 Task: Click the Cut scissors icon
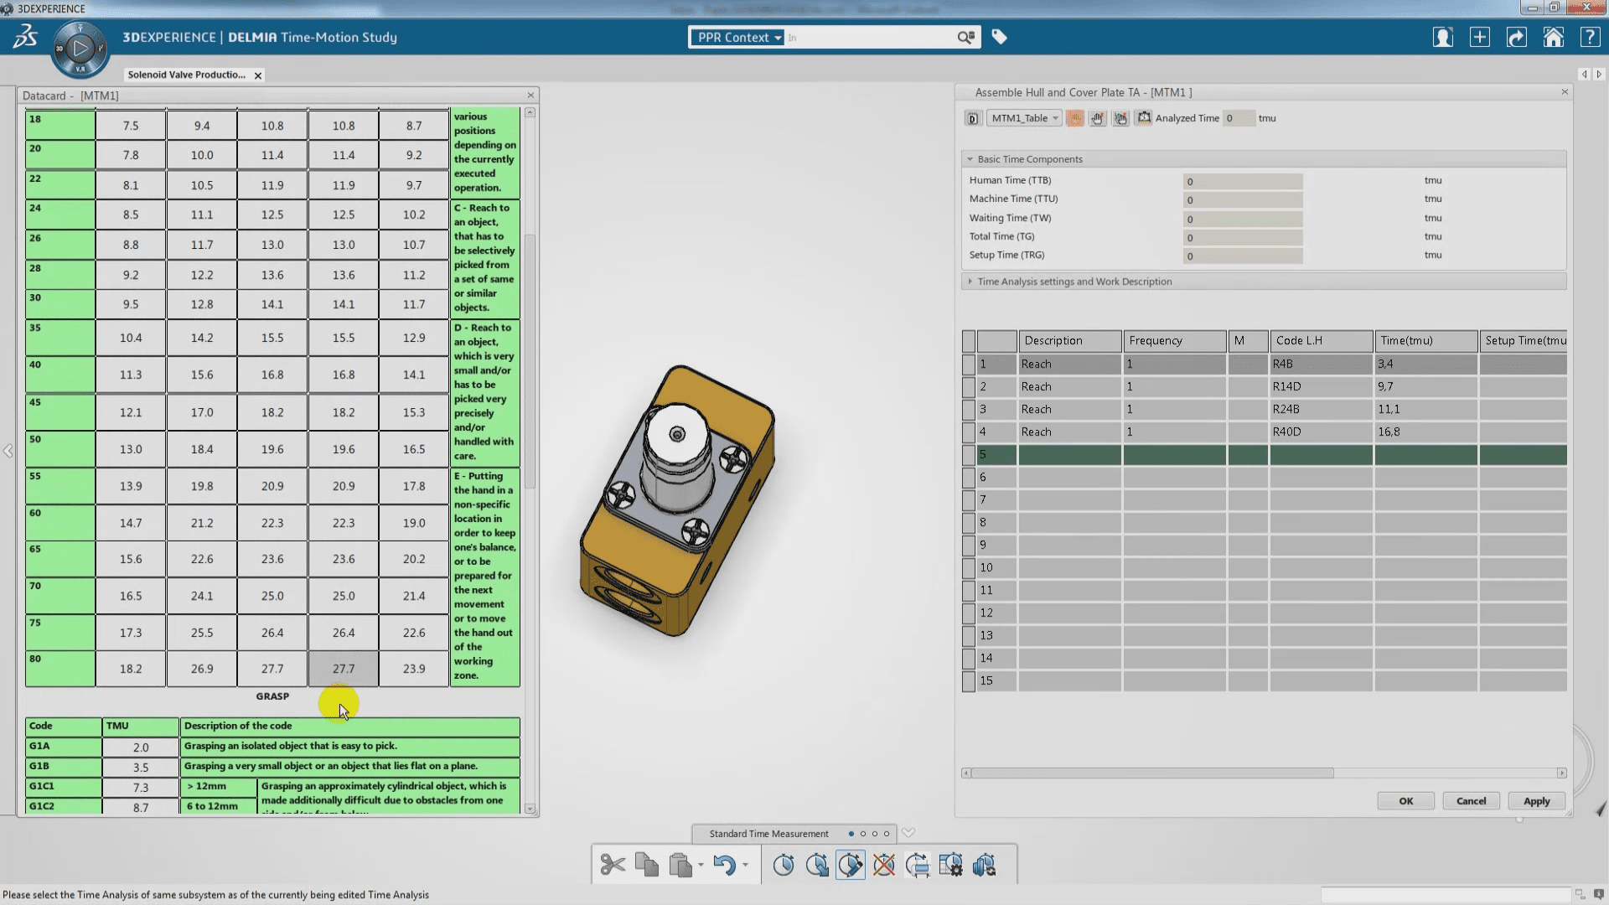pyautogui.click(x=613, y=865)
